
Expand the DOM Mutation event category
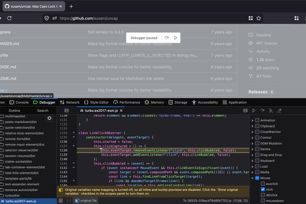point(252,143)
